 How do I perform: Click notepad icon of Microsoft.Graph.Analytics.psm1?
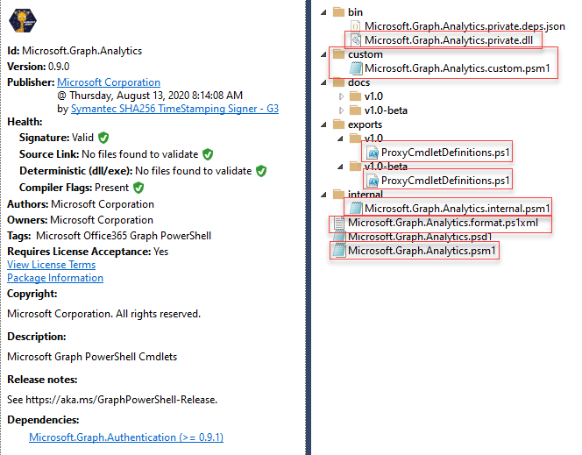338,251
